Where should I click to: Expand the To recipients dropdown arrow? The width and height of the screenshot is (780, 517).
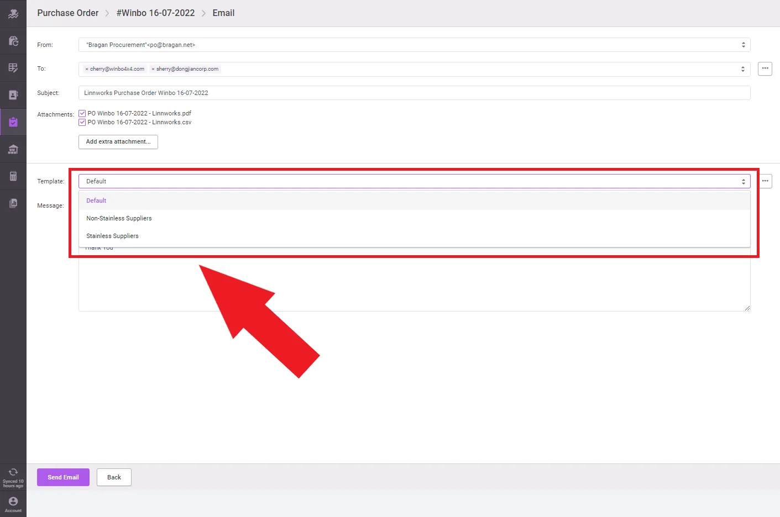743,69
